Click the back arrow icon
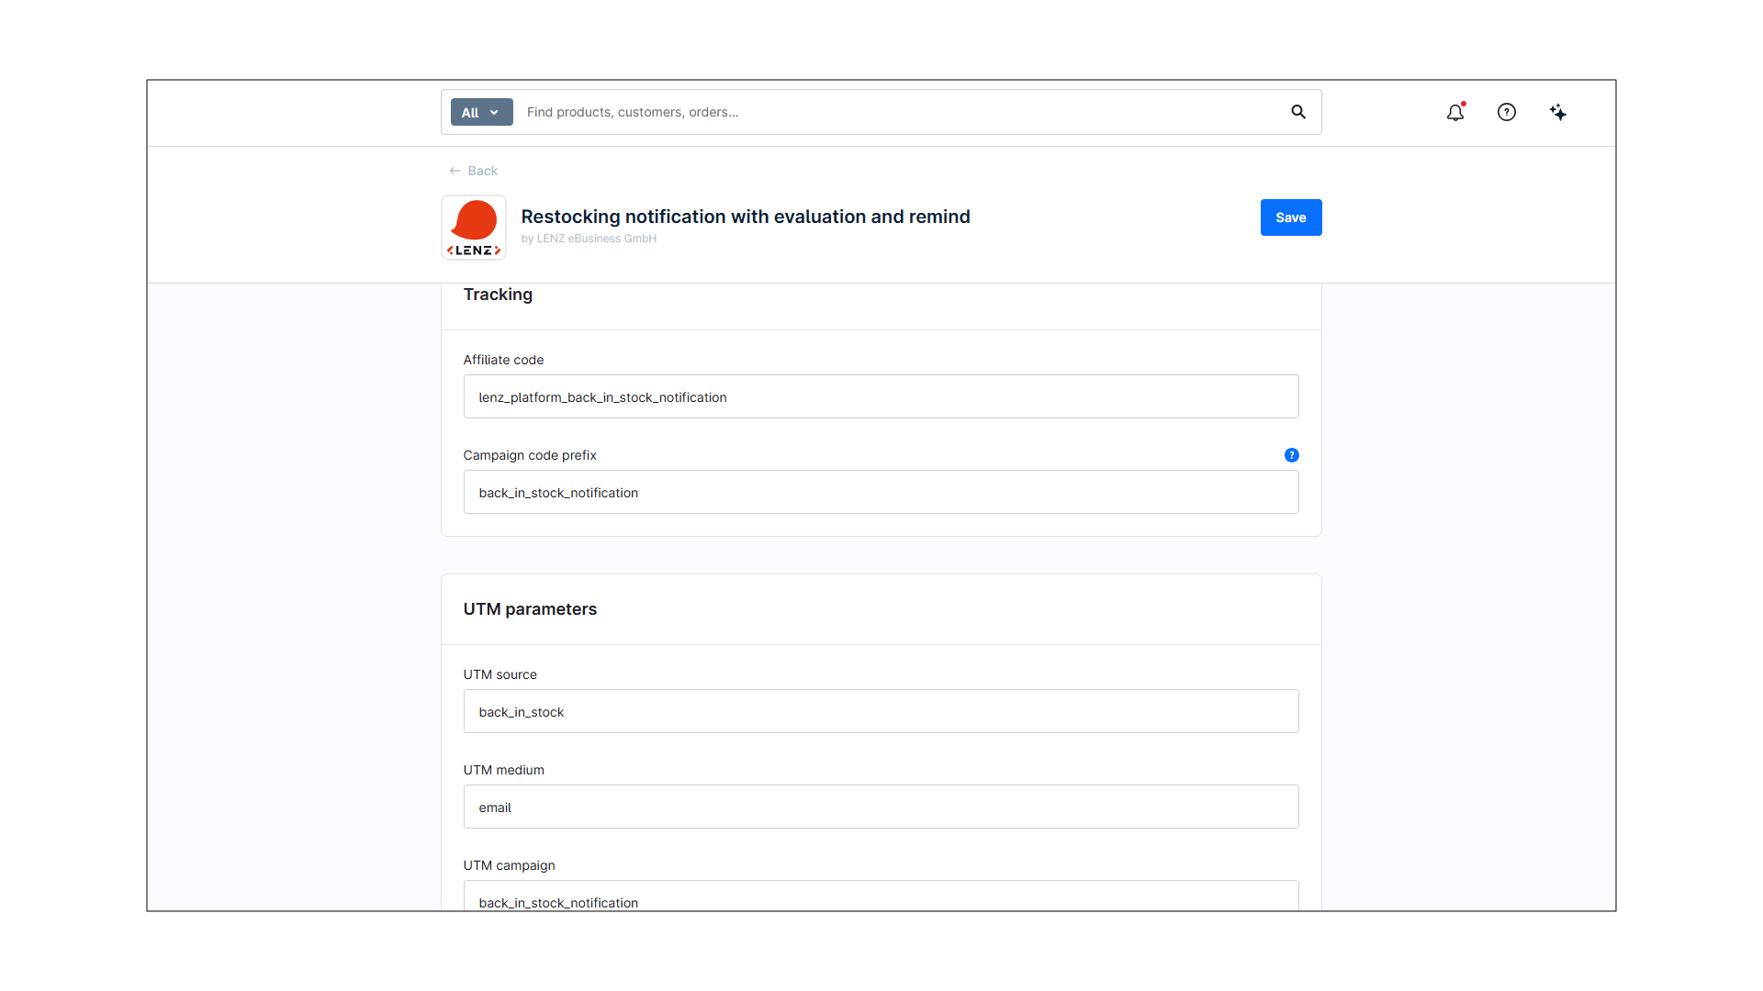 (x=456, y=171)
